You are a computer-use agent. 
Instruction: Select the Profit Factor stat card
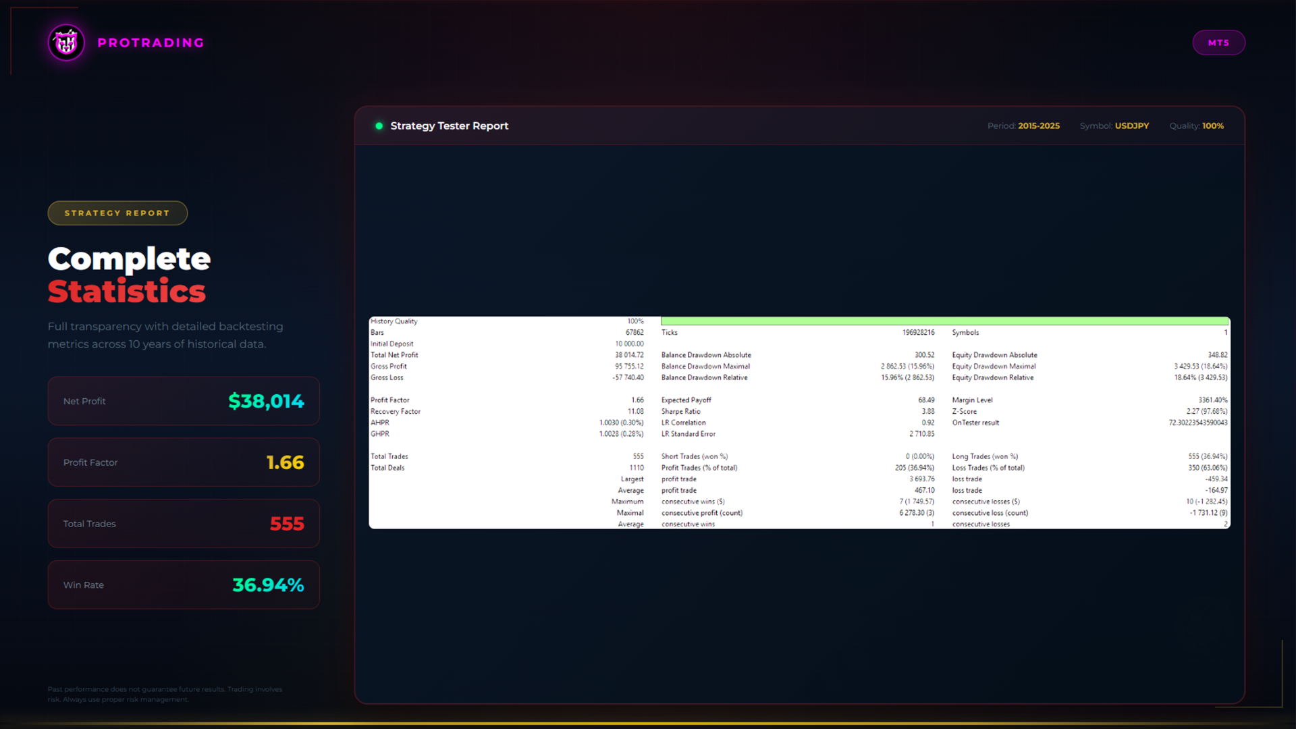point(184,462)
